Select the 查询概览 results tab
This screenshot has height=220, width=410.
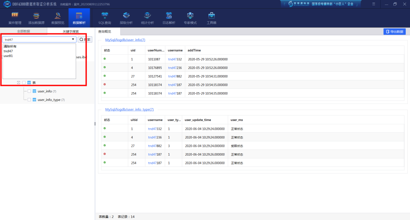107,31
